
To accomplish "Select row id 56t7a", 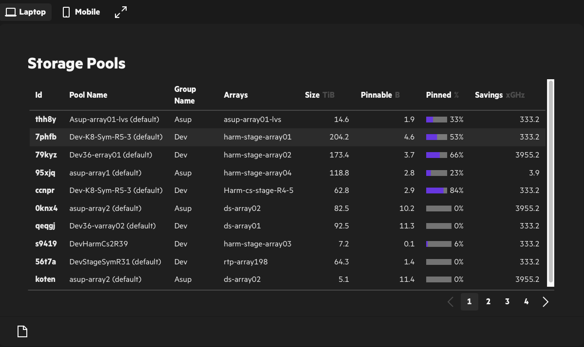I will click(45, 261).
